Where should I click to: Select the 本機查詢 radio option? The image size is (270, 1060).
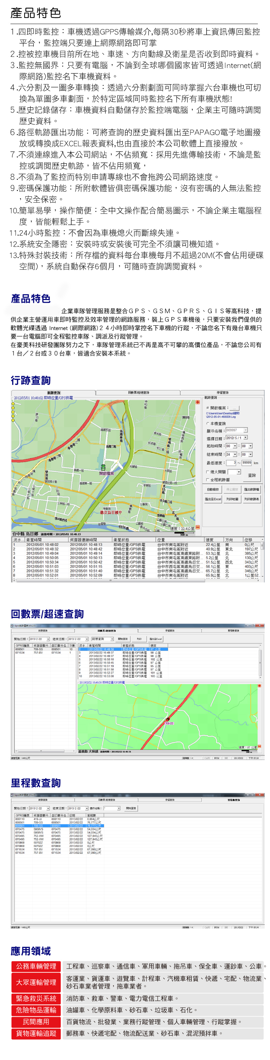tap(208, 423)
